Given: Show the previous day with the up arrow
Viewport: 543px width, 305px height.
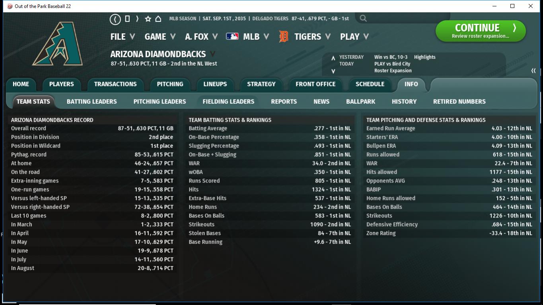Looking at the screenshot, I should click(333, 58).
